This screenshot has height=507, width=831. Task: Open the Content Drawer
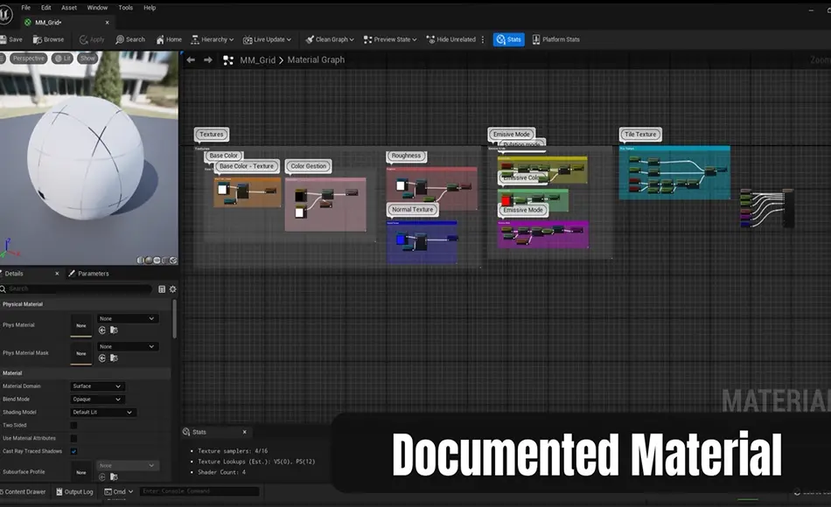pos(22,491)
